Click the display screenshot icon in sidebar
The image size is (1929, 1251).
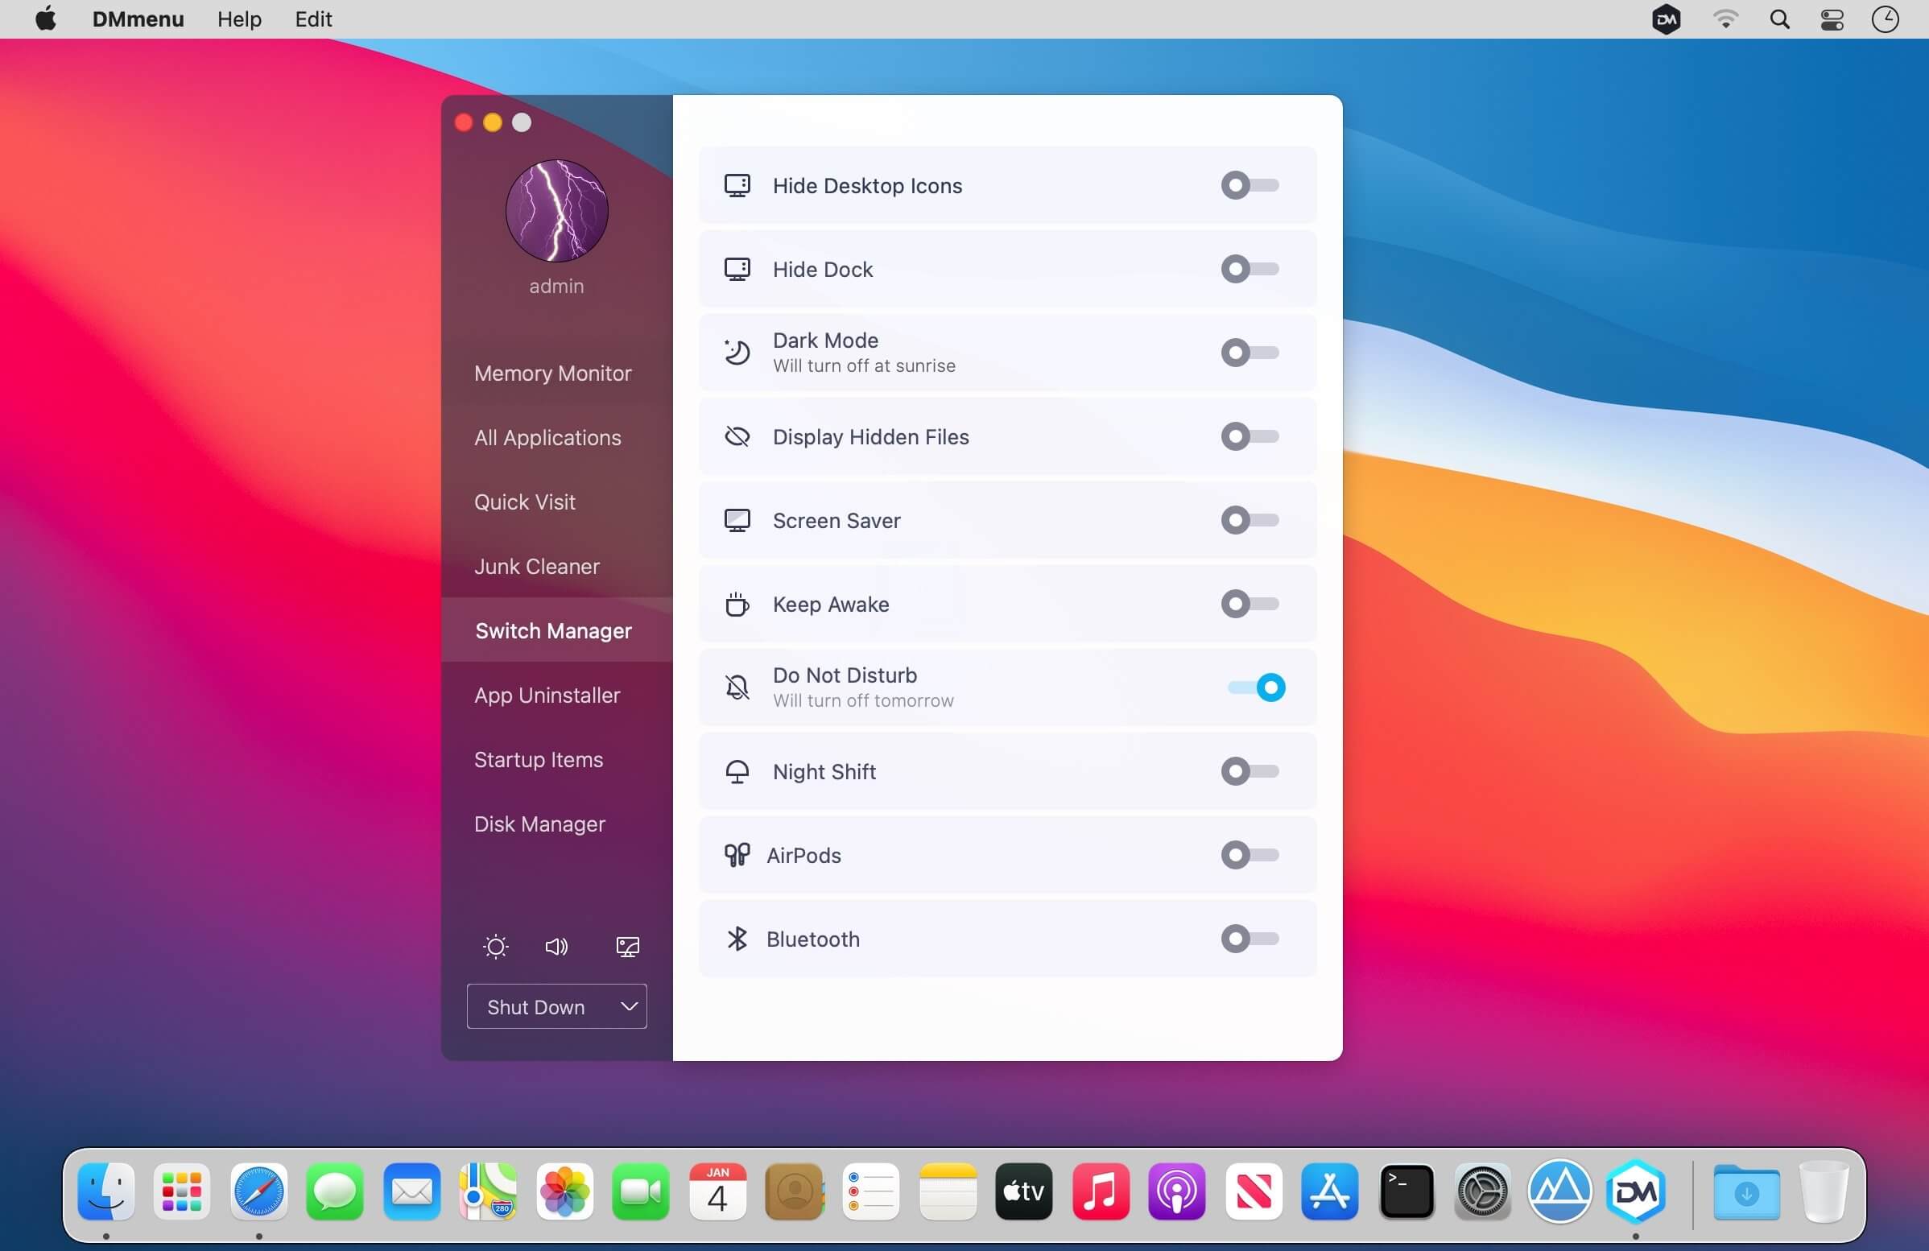point(627,947)
